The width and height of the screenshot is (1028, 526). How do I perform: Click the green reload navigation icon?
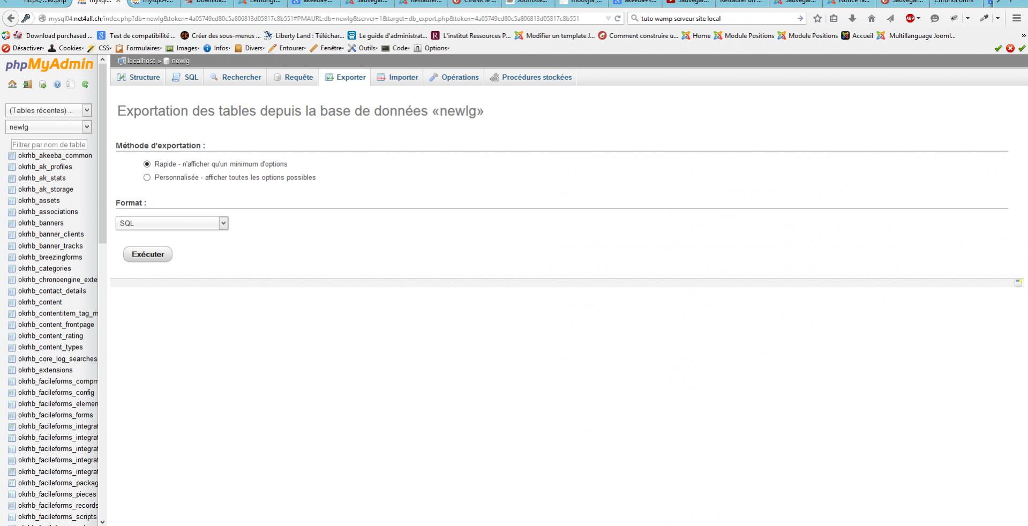coord(85,84)
